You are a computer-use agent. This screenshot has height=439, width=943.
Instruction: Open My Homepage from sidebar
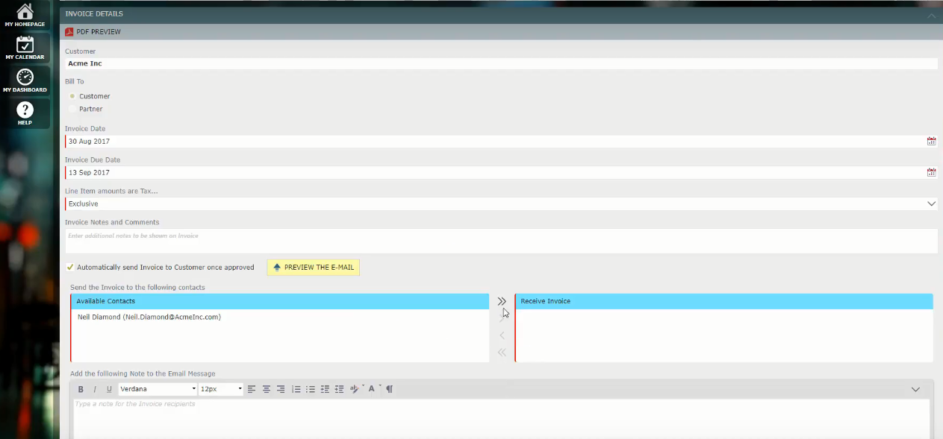tap(25, 15)
